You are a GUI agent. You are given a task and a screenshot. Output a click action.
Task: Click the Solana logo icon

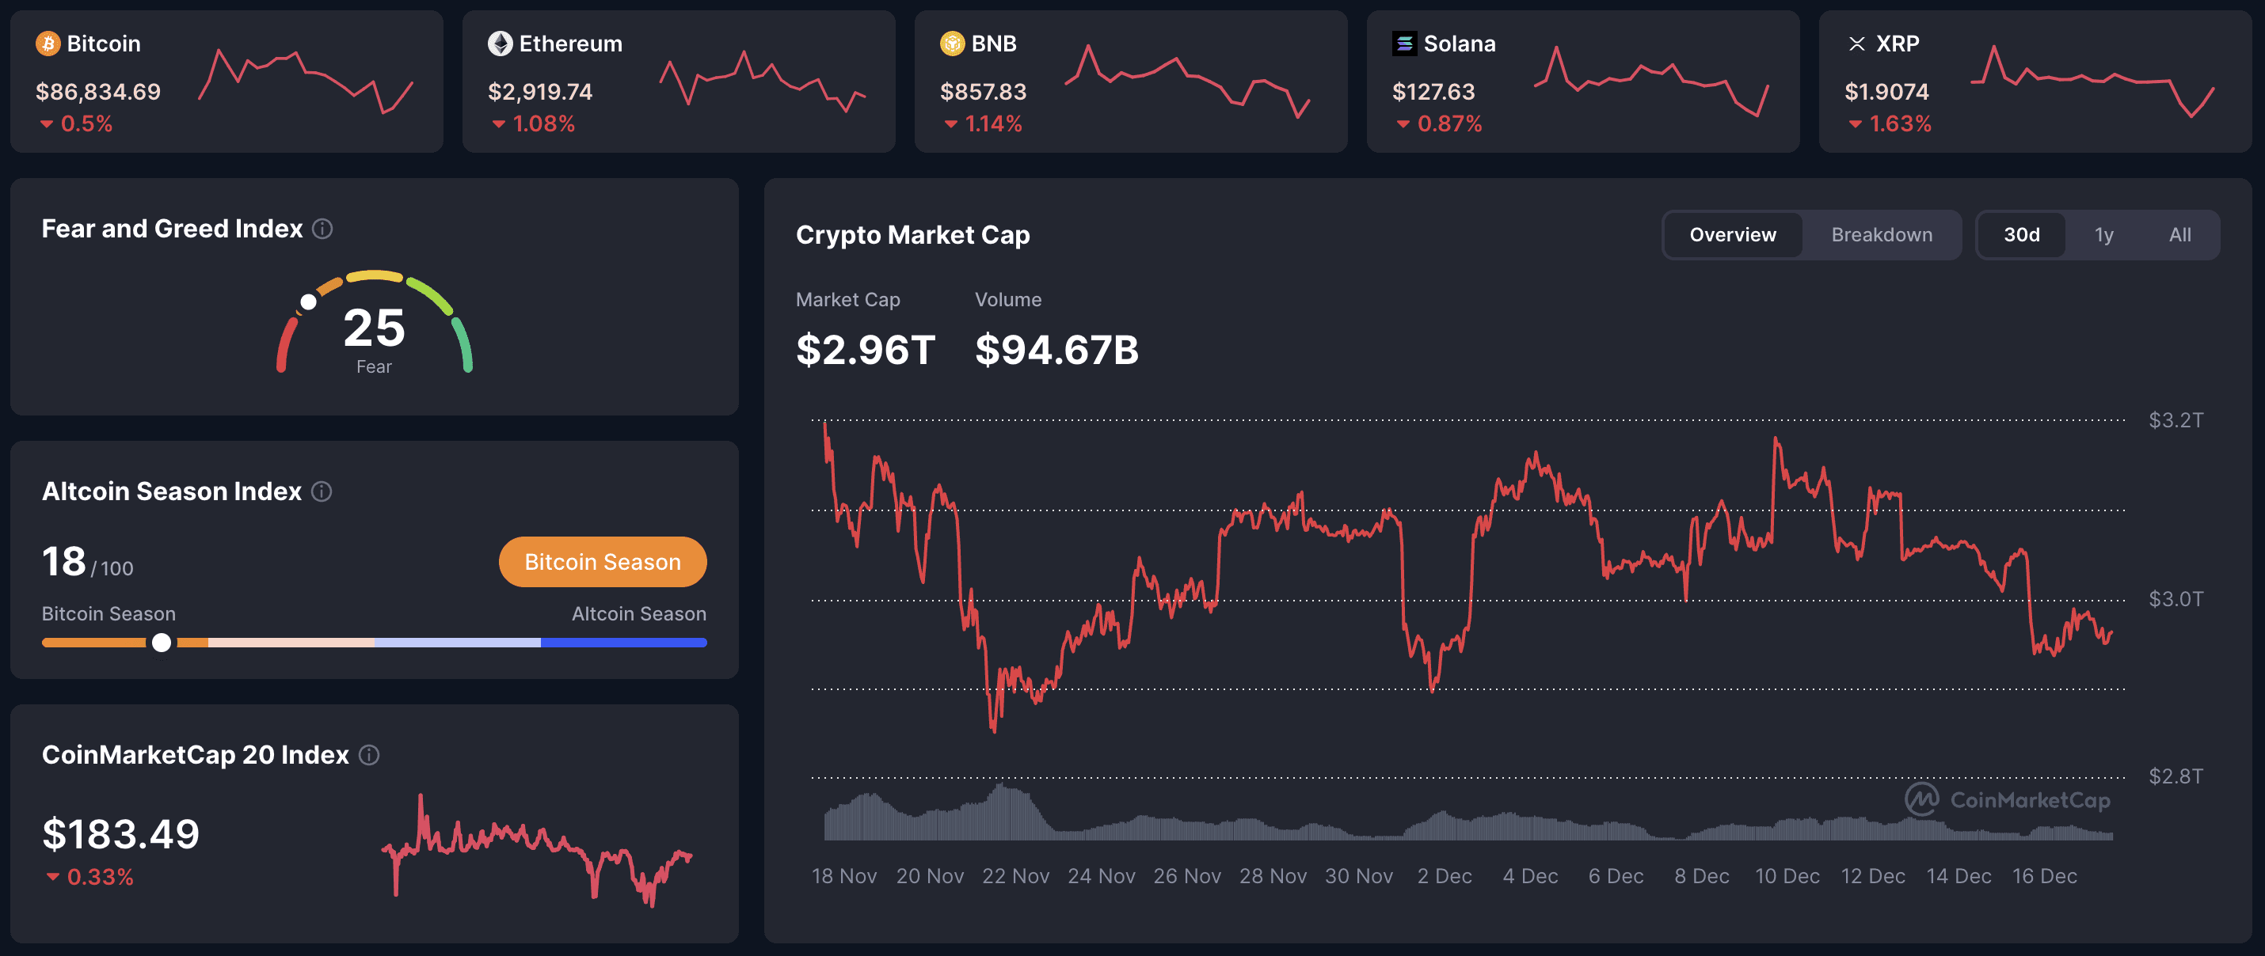tap(1404, 43)
